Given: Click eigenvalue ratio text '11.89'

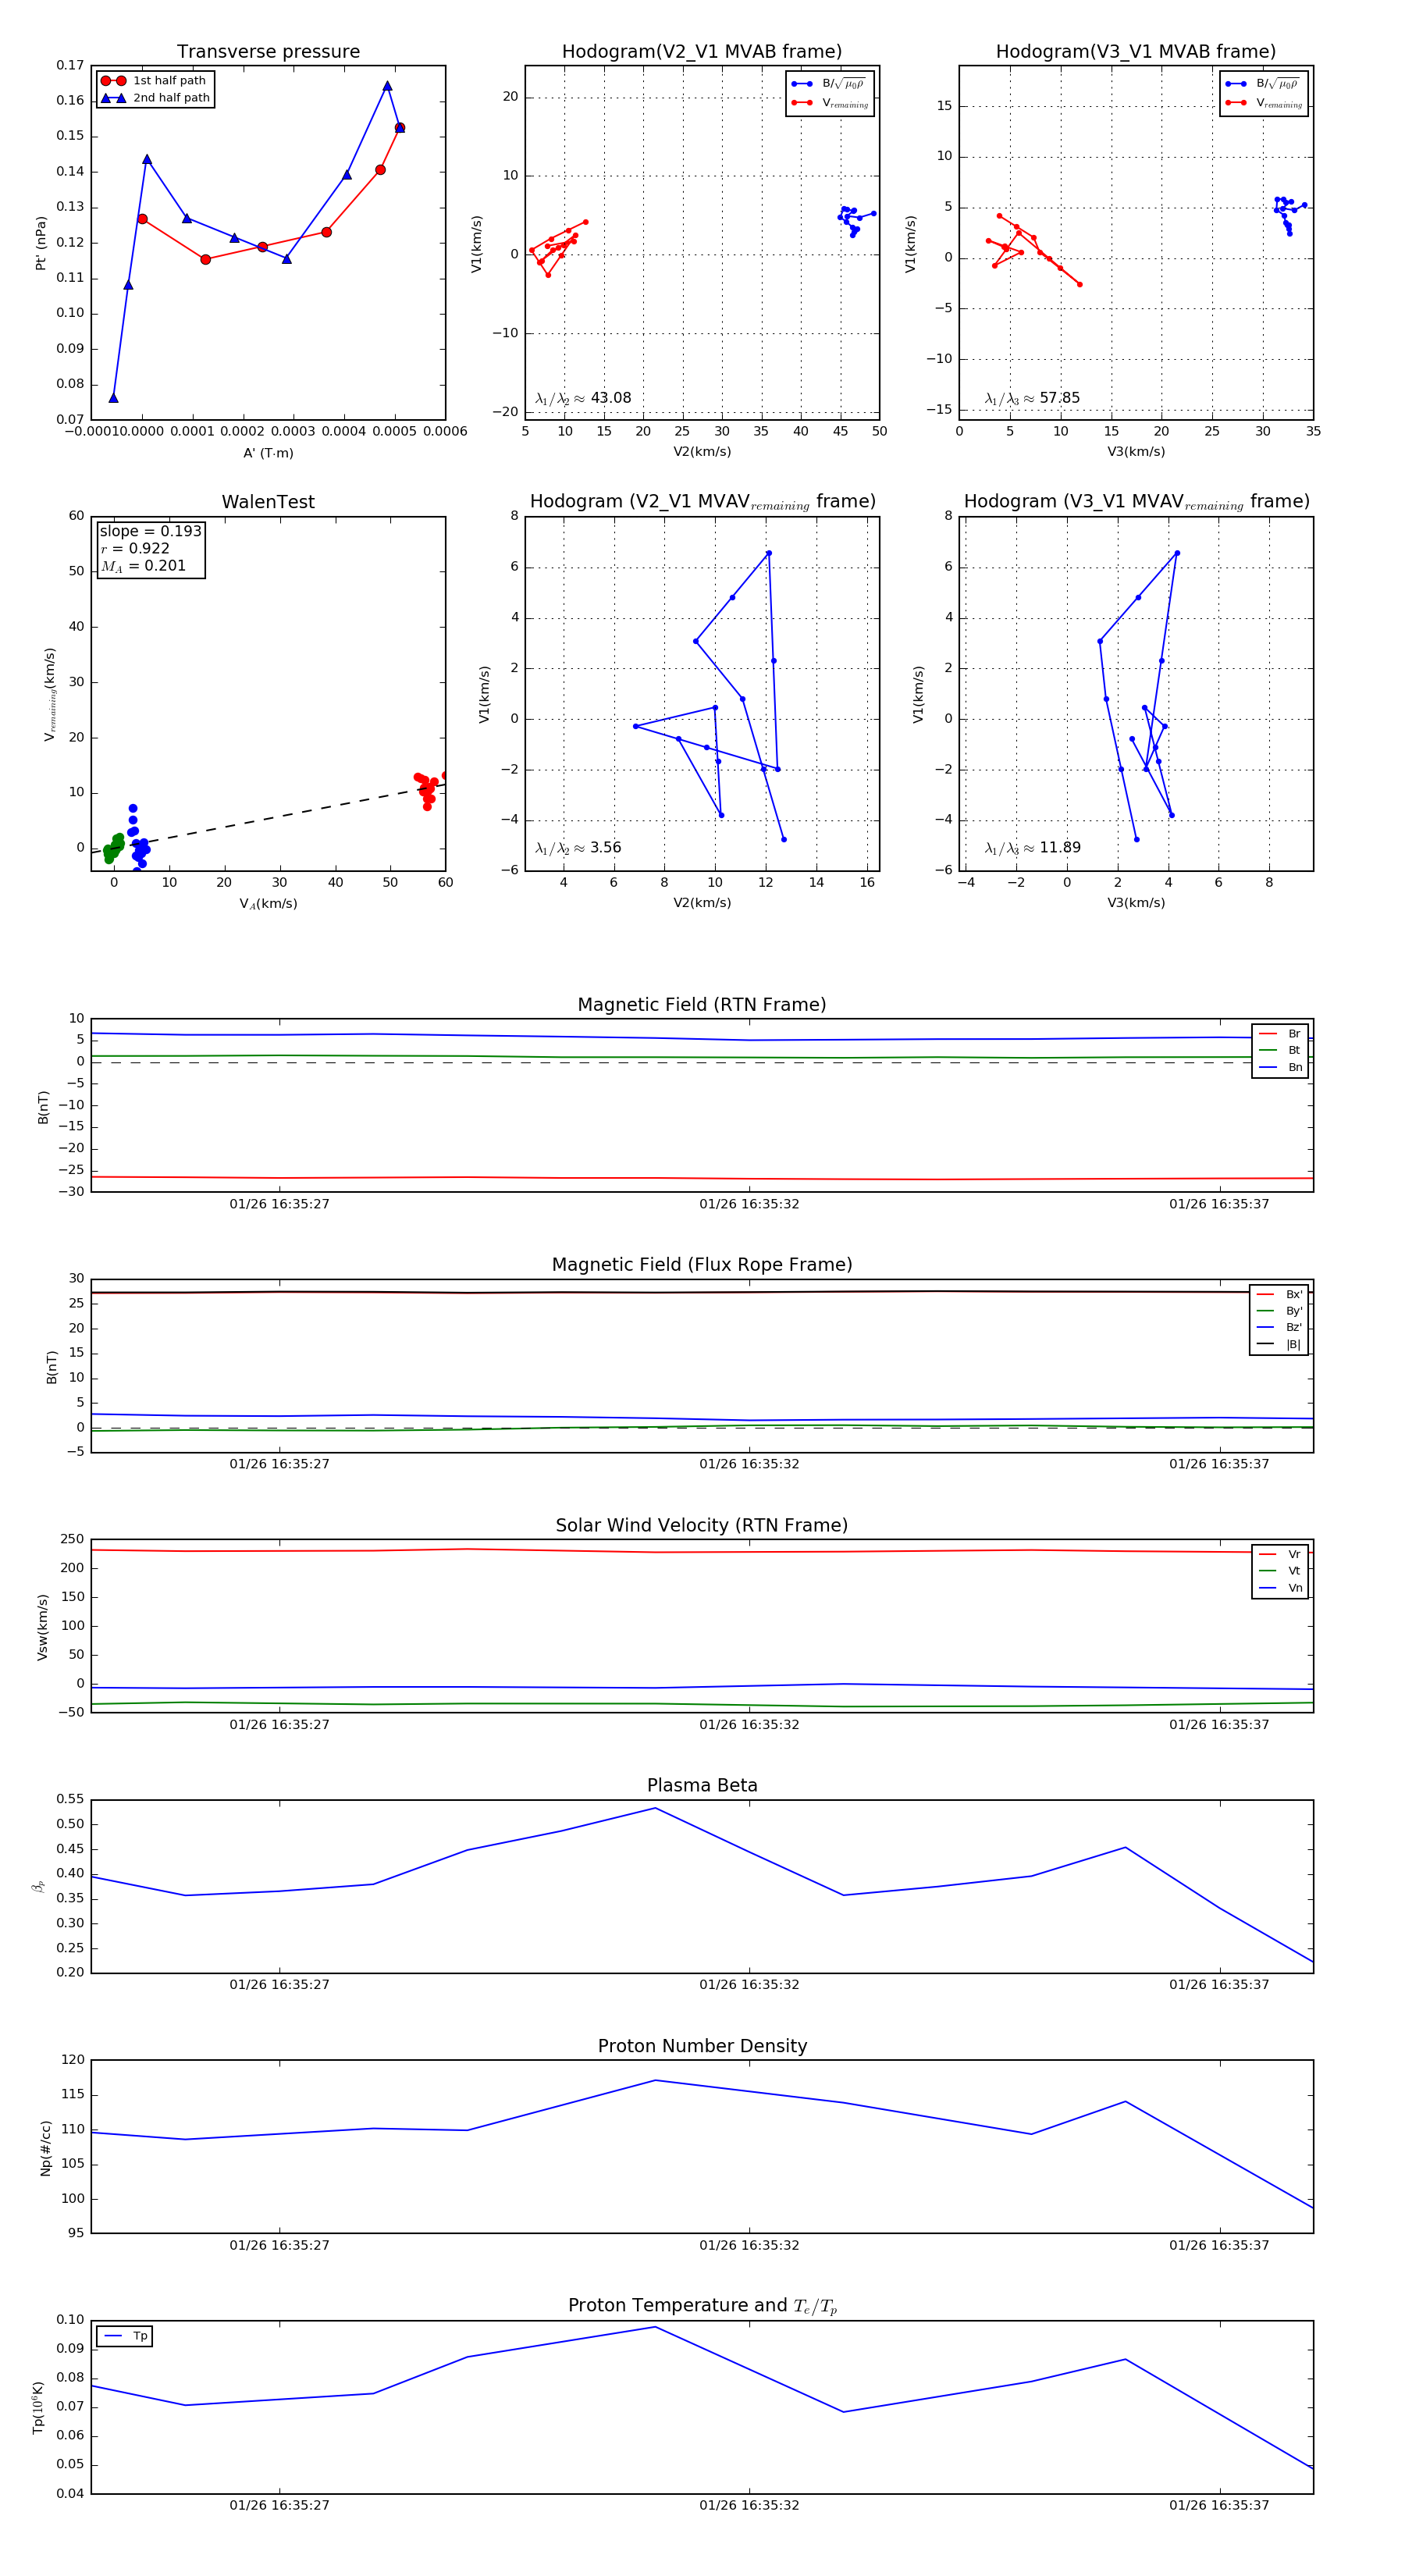Looking at the screenshot, I should (x=1060, y=848).
